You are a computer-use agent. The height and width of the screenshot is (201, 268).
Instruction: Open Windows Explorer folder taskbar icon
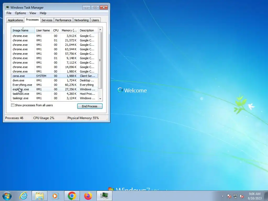click(40, 196)
